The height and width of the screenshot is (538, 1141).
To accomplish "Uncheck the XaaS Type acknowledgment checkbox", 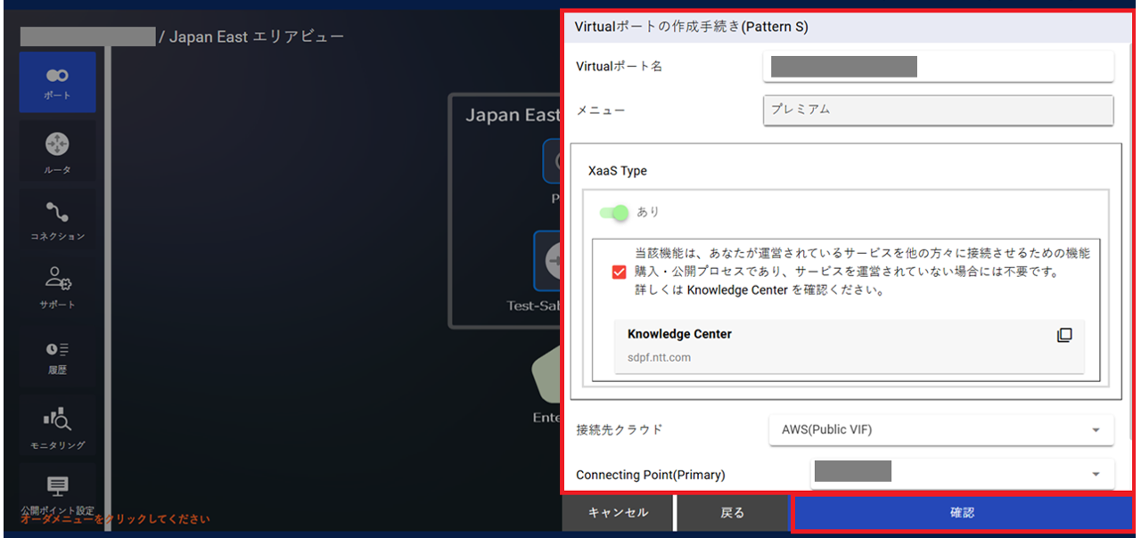I will (619, 272).
